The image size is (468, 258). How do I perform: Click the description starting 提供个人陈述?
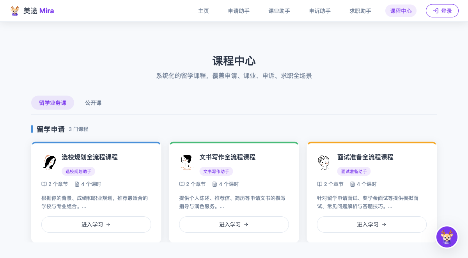[x=232, y=202]
